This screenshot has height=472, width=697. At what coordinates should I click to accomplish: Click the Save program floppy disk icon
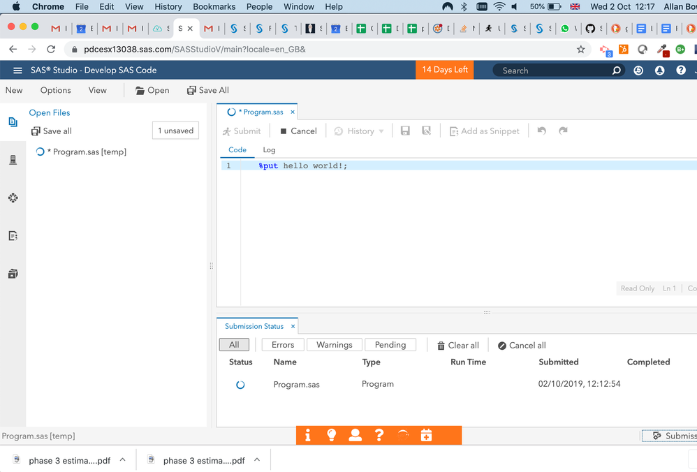pos(405,131)
